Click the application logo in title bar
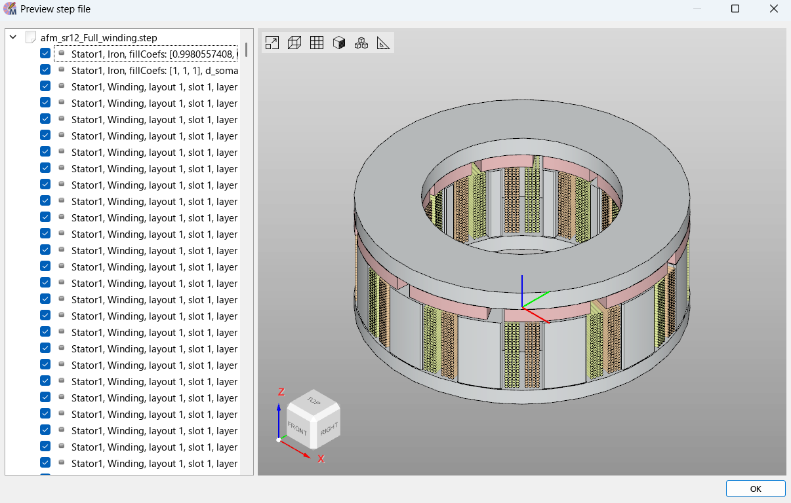This screenshot has width=791, height=503. tap(10, 9)
